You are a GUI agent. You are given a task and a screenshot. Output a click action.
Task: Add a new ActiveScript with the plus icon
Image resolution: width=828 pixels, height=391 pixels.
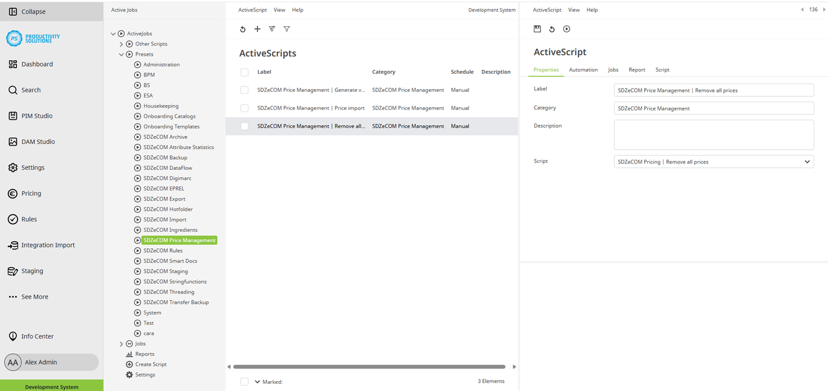257,29
